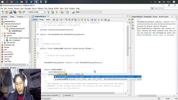Switch to the Files tab
The image size is (178, 100).
12,17
